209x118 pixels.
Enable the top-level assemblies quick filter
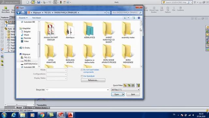point(138,85)
